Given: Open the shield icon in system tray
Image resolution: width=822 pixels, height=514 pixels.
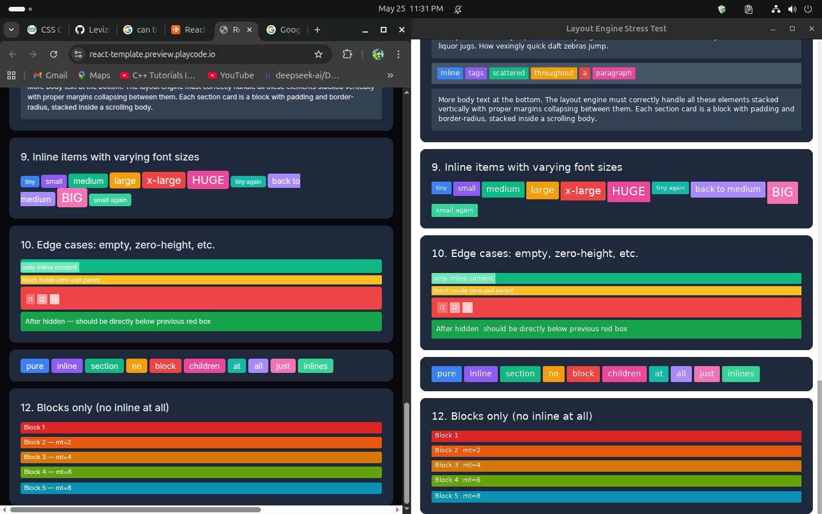Looking at the screenshot, I should coord(722,9).
